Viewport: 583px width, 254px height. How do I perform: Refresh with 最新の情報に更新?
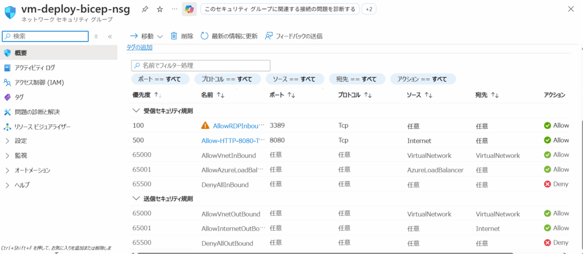[229, 36]
